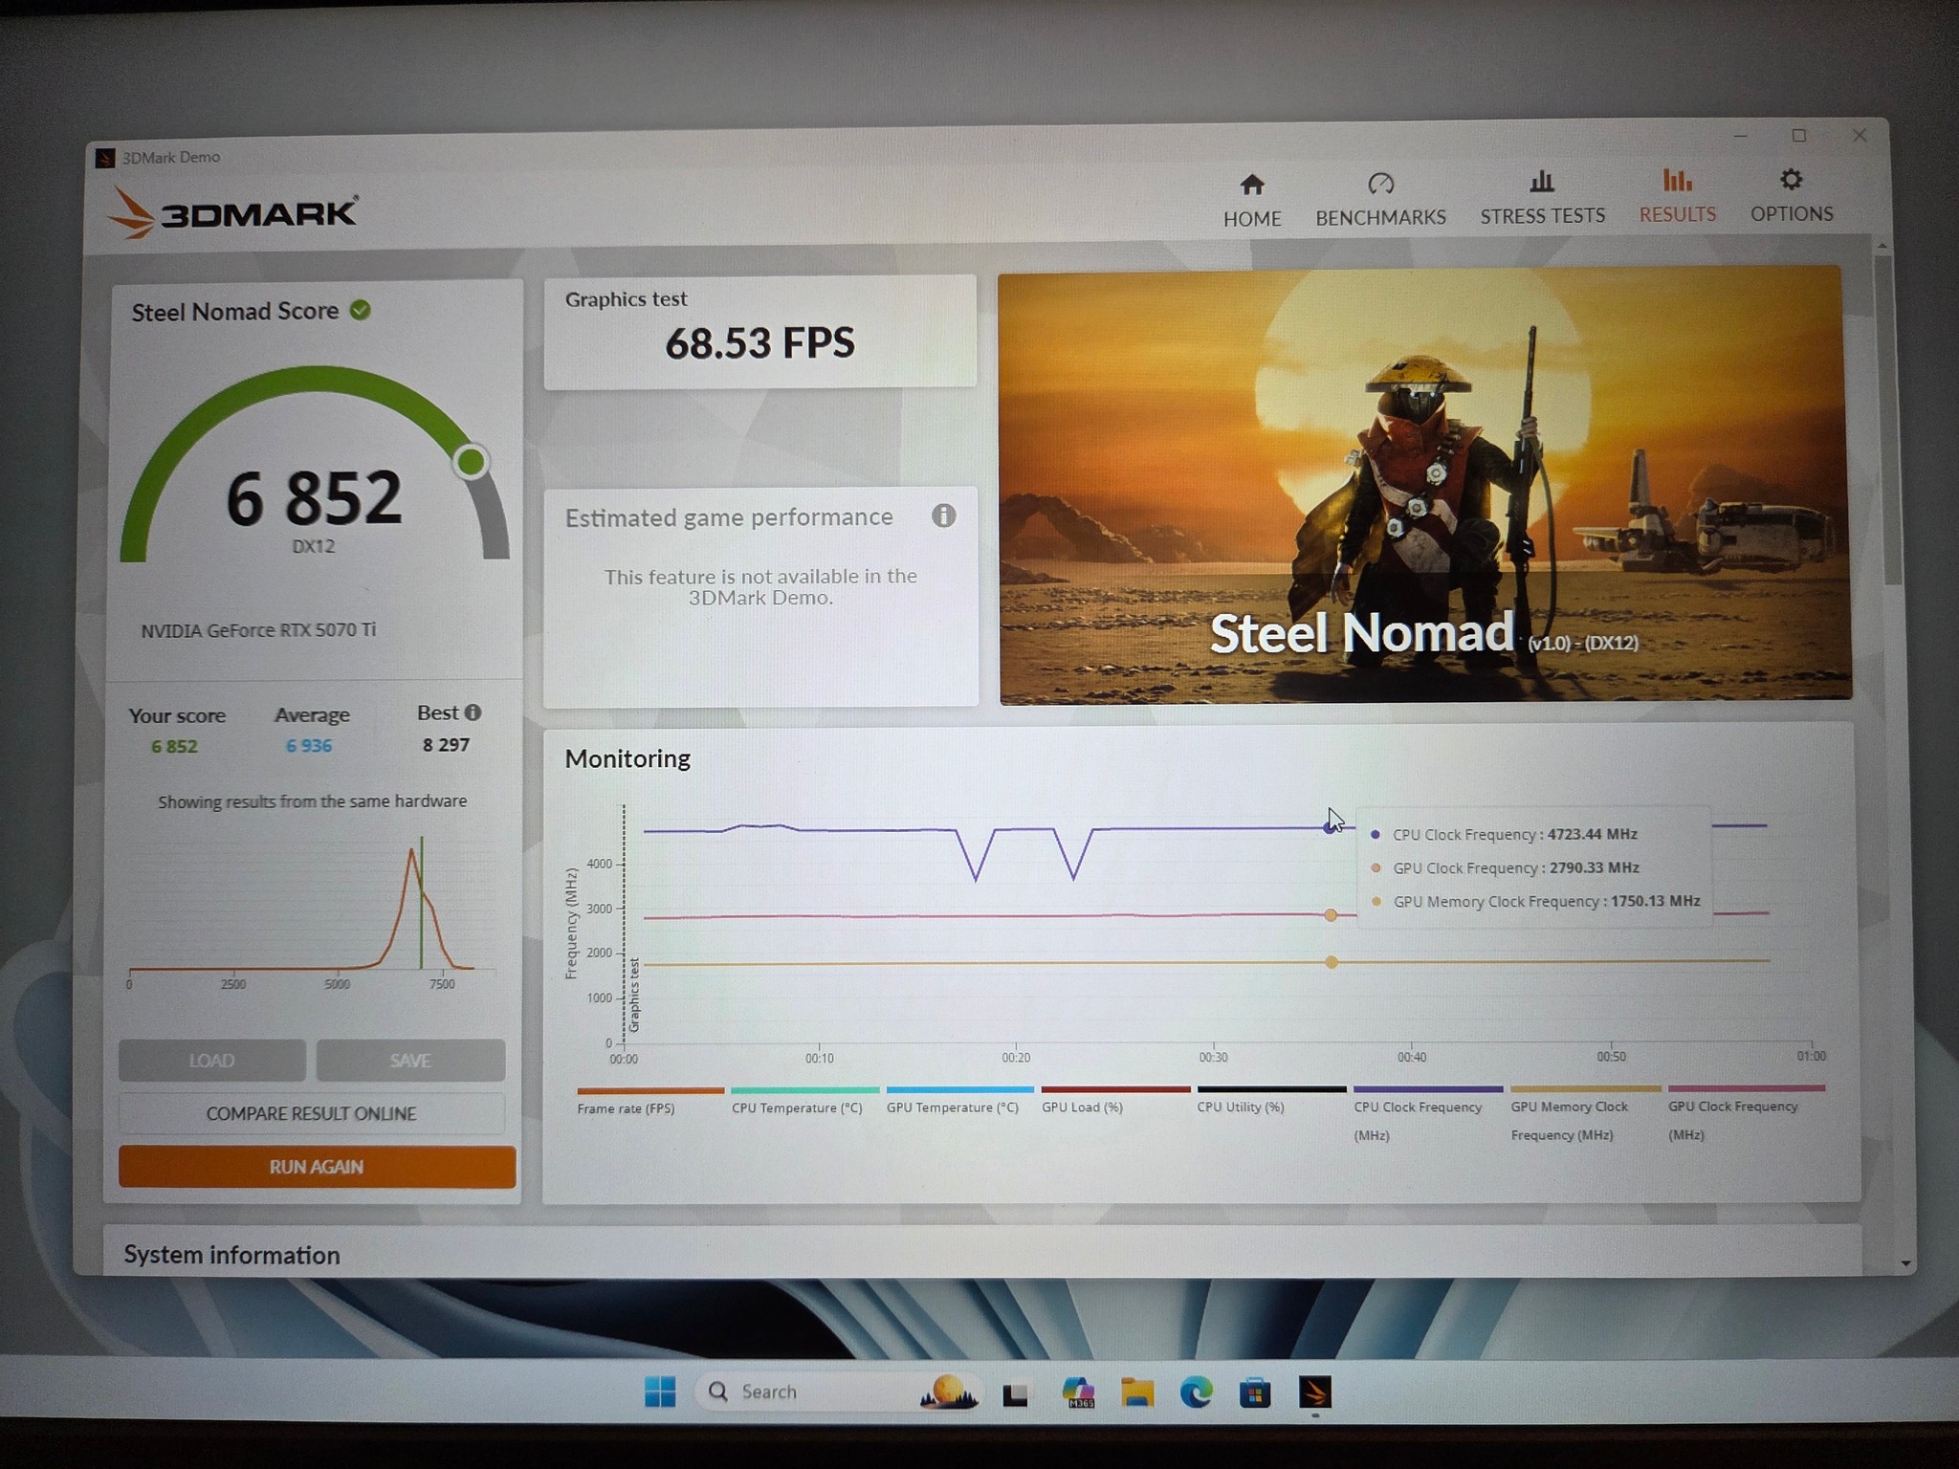Open the OPTIONS gear icon
This screenshot has height=1469, width=1959.
coord(1791,180)
